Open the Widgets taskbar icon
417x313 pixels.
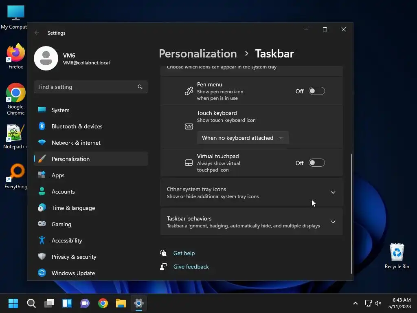tap(67, 303)
